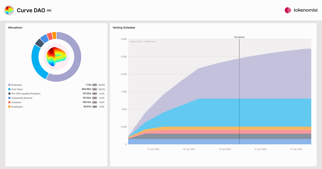The height and width of the screenshot is (169, 322).
Task: Click the CRV ticker badge beside Curve DAO
Action: [x=49, y=10]
